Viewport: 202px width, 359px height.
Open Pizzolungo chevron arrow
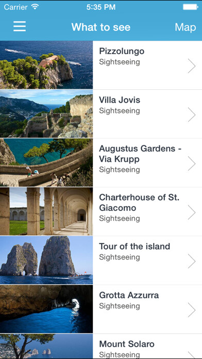192,66
